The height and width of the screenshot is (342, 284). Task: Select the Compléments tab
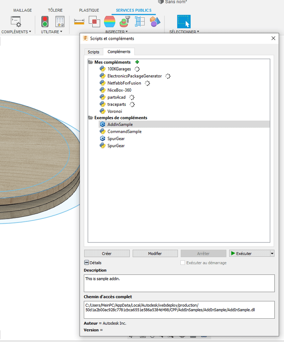tap(119, 52)
